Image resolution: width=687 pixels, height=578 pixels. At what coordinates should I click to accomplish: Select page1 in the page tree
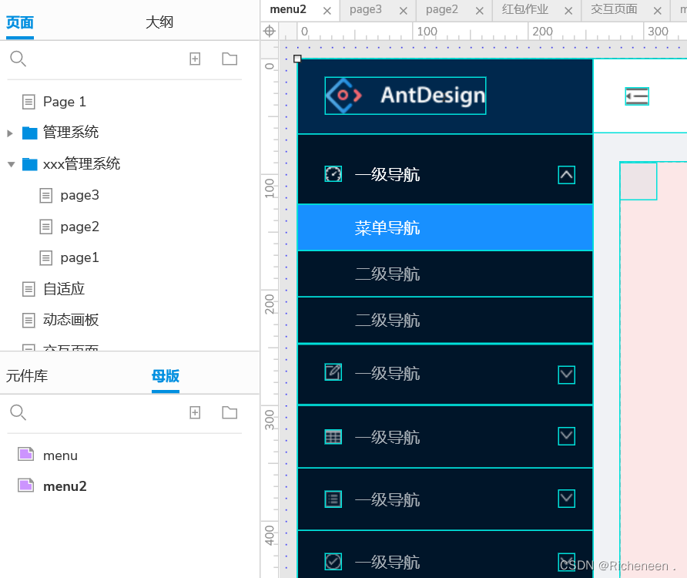pos(79,257)
